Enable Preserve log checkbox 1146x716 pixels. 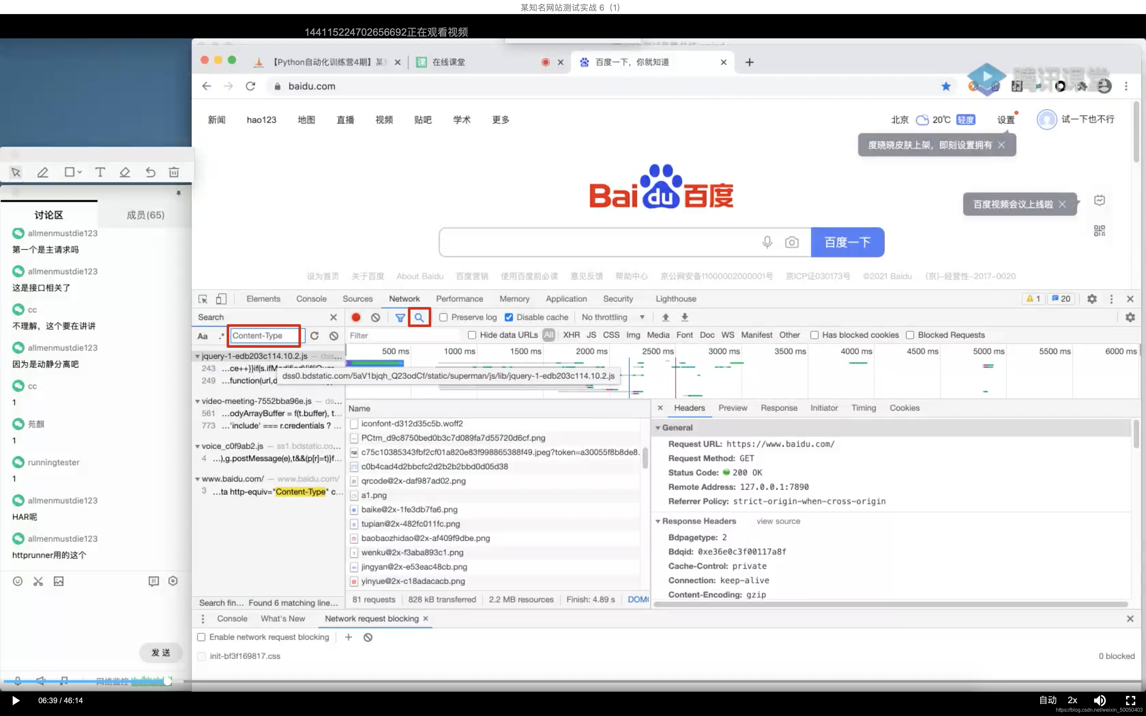tap(443, 317)
